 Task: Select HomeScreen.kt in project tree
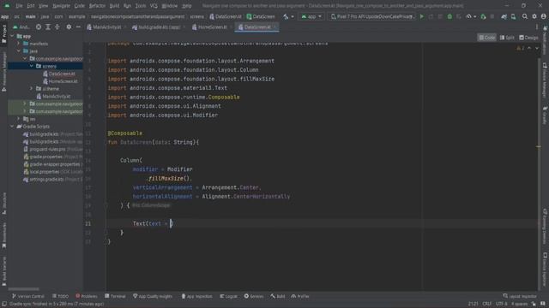pos(63,81)
